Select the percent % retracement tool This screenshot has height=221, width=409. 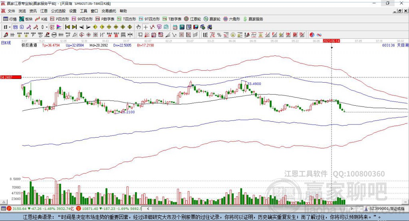click(219, 35)
